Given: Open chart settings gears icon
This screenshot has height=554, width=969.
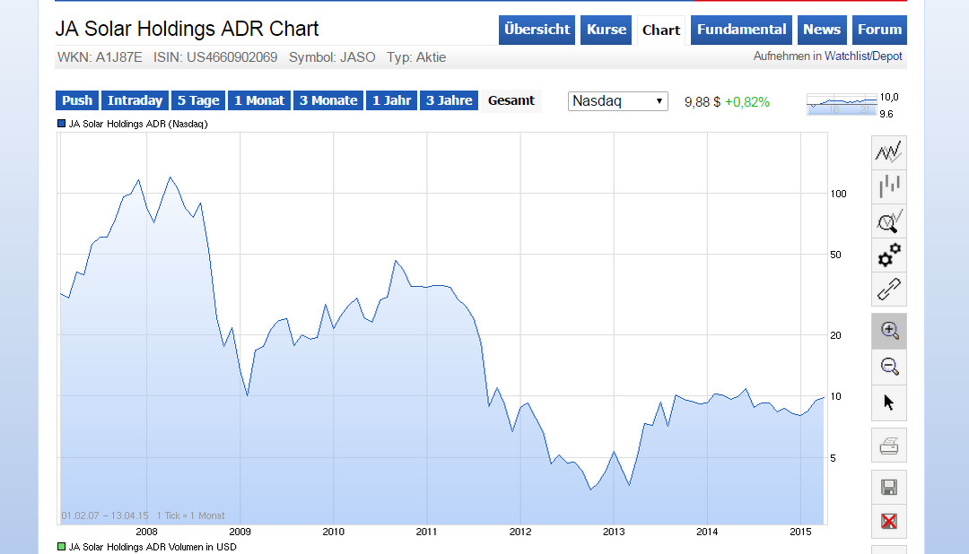Looking at the screenshot, I should 889,255.
